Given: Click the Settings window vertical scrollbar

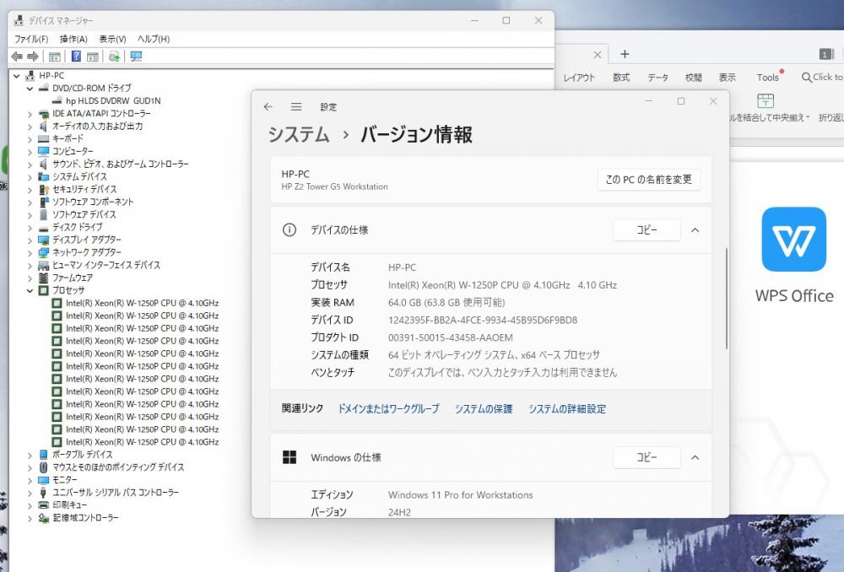Looking at the screenshot, I should [726, 299].
